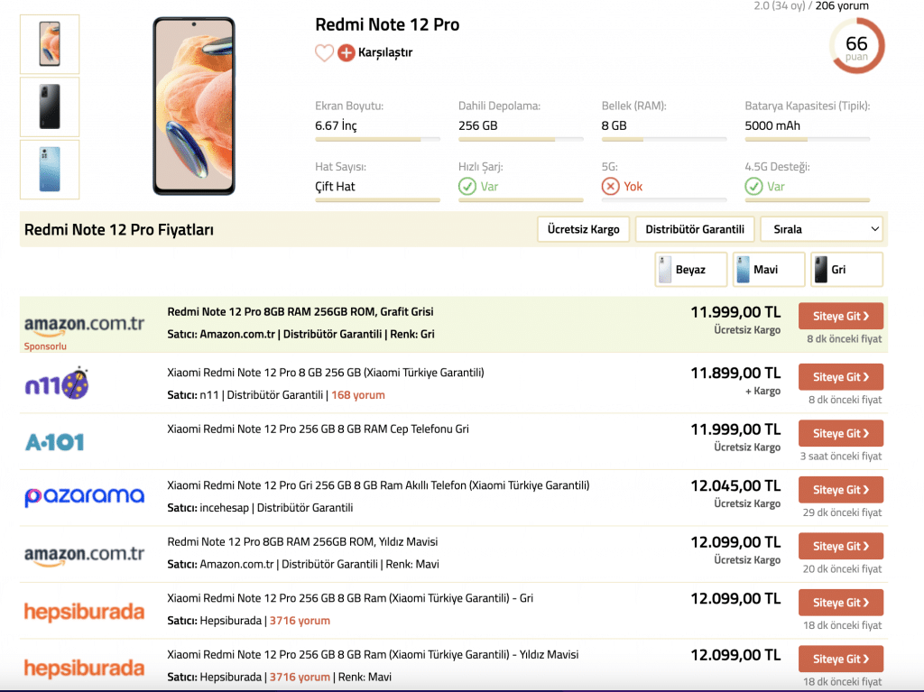Click hepsiburada logo for Yıldız Mavisi offer
Image resolution: width=924 pixels, height=692 pixels.
(84, 669)
